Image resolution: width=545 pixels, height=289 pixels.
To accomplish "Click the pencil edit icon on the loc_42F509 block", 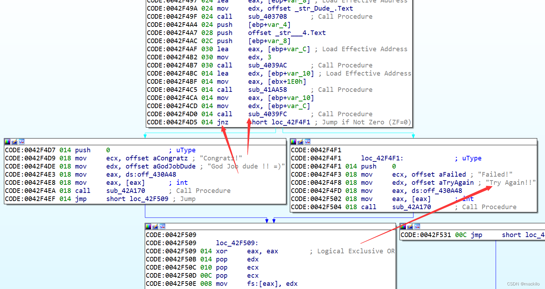I will point(155,226).
